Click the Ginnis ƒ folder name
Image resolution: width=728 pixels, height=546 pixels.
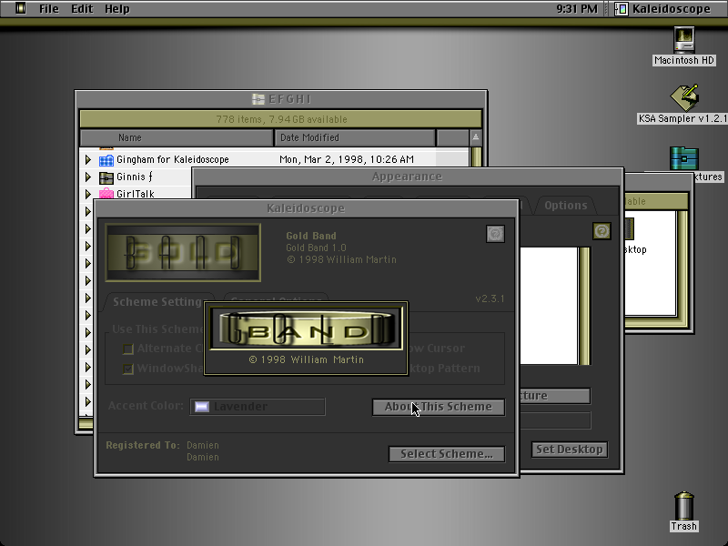[x=134, y=177]
